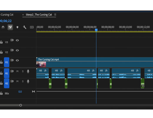This screenshot has height=118, width=153.
Task: Add a marker with shield icon
Action: point(17,27)
